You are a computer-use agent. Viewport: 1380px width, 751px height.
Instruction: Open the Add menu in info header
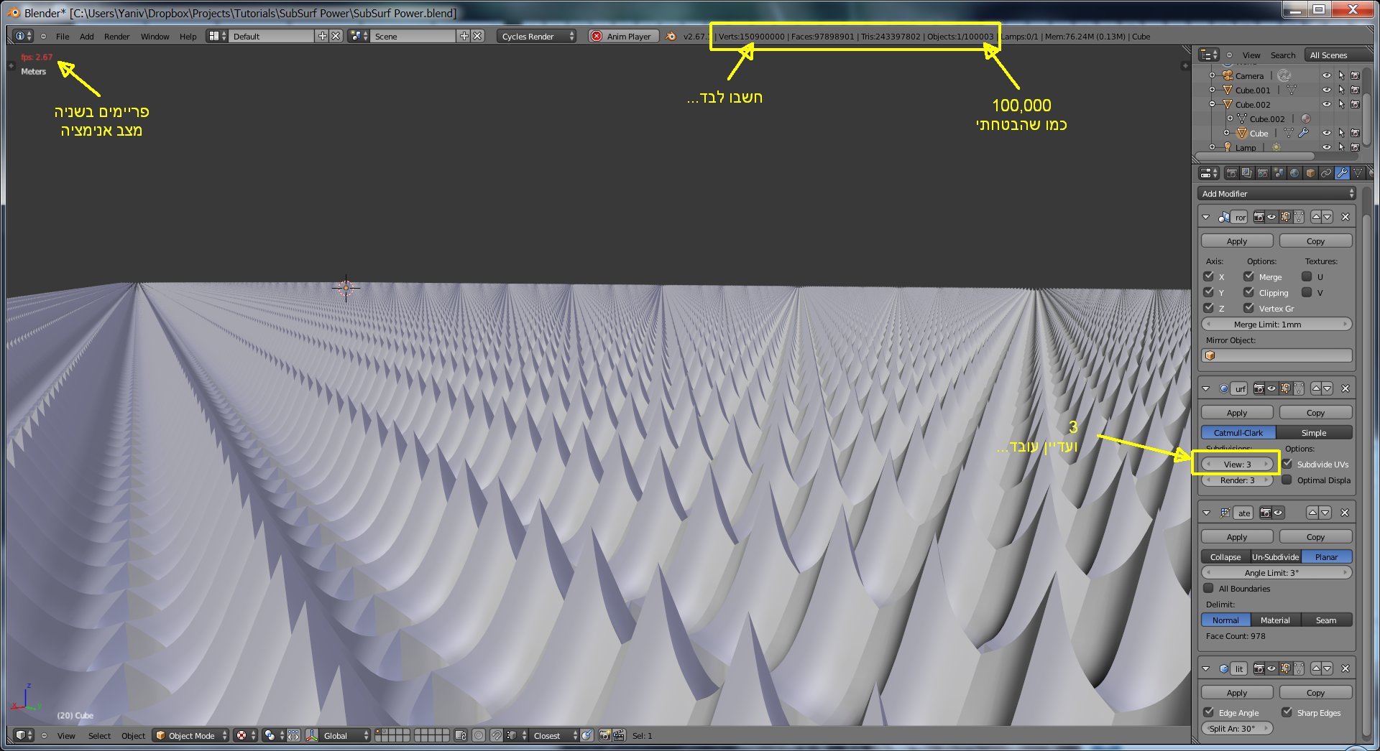click(x=86, y=37)
